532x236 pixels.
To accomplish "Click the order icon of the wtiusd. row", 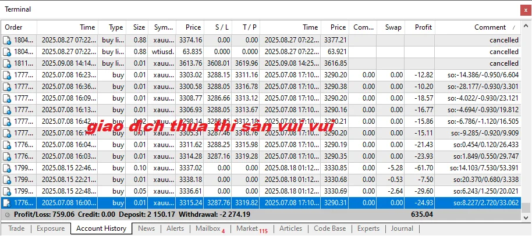I will 7,52.
